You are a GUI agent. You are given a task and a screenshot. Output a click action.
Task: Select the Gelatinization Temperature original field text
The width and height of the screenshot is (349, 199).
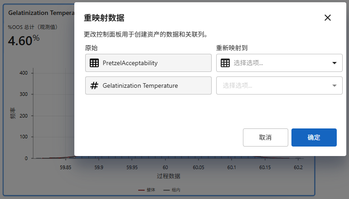click(140, 85)
